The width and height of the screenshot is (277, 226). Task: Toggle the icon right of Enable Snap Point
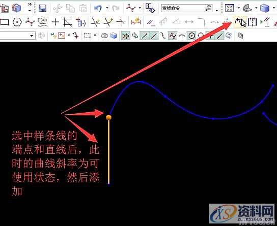point(135,36)
